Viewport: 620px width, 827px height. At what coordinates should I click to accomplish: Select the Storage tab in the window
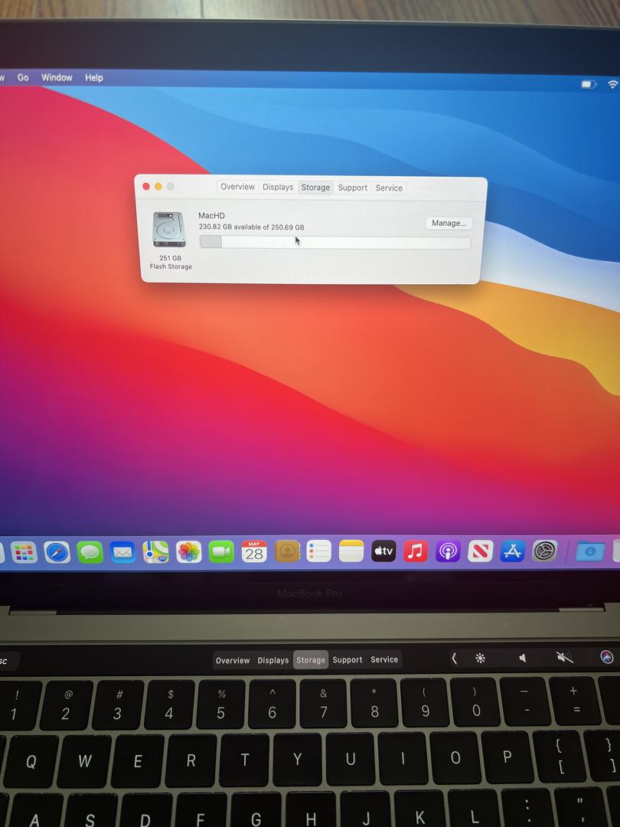[x=315, y=188]
